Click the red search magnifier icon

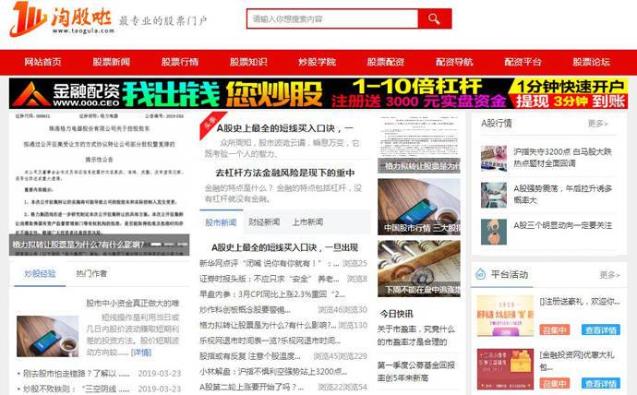tap(434, 19)
